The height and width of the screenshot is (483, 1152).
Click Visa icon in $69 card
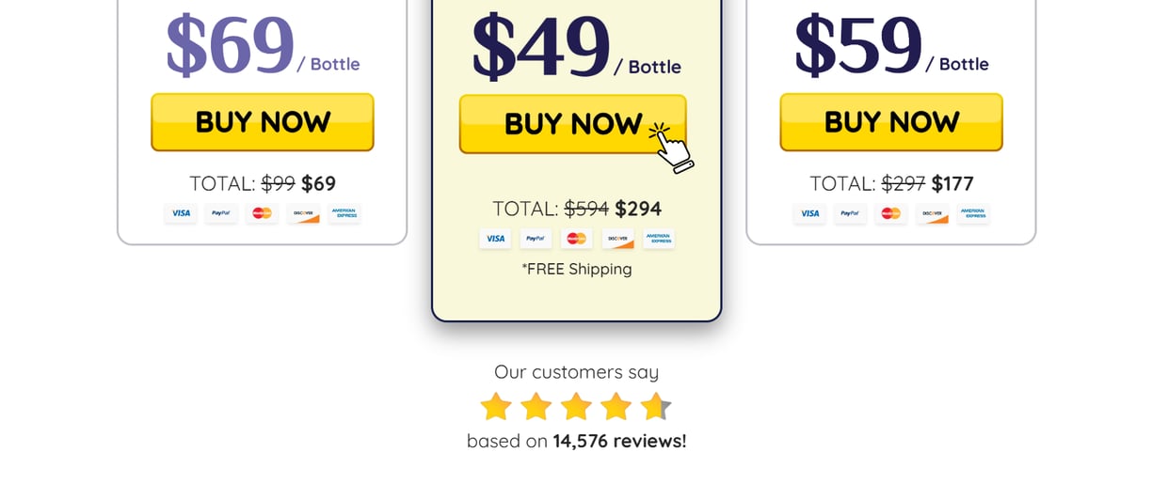point(181,213)
